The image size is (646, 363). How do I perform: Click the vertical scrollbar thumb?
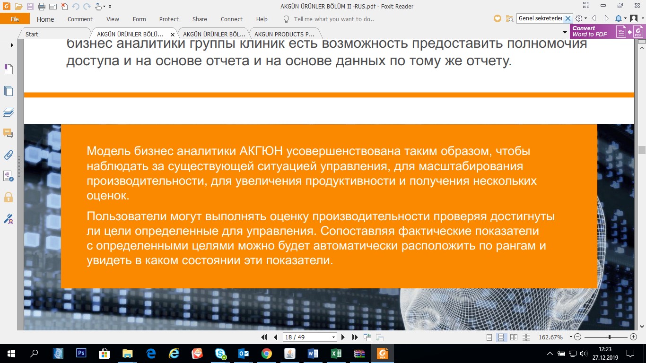point(642,150)
